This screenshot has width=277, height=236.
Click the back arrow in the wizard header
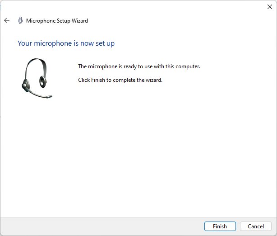(7, 21)
